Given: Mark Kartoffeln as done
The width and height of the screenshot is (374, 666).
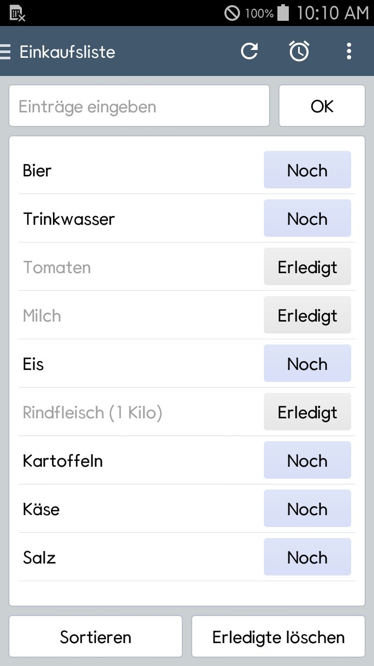Looking at the screenshot, I should pyautogui.click(x=307, y=460).
